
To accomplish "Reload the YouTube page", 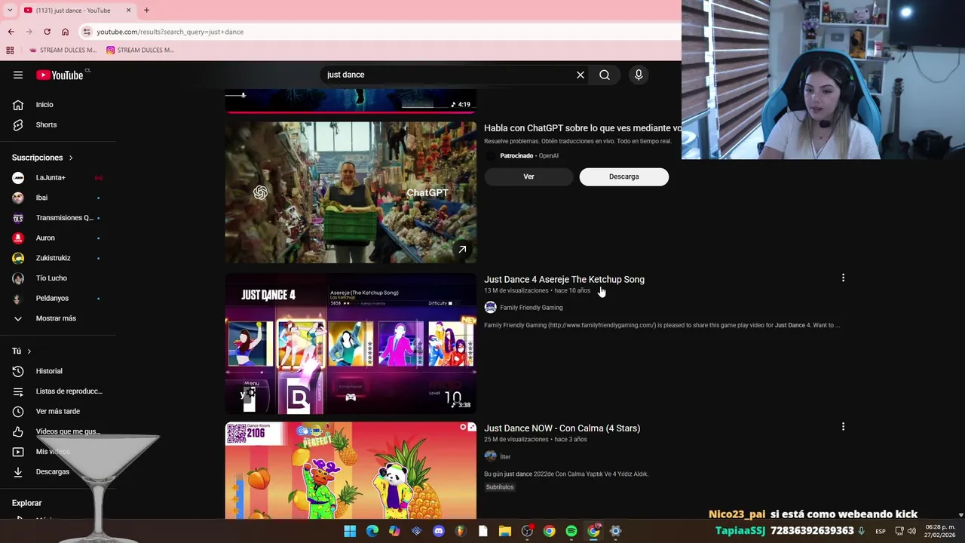I will tap(47, 32).
